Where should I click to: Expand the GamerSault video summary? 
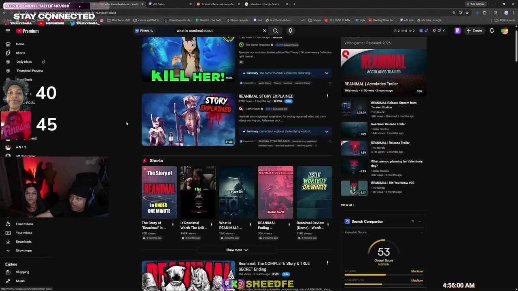tap(327, 131)
